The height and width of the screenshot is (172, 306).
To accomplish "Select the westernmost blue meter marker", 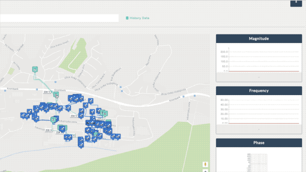I will click(23, 116).
